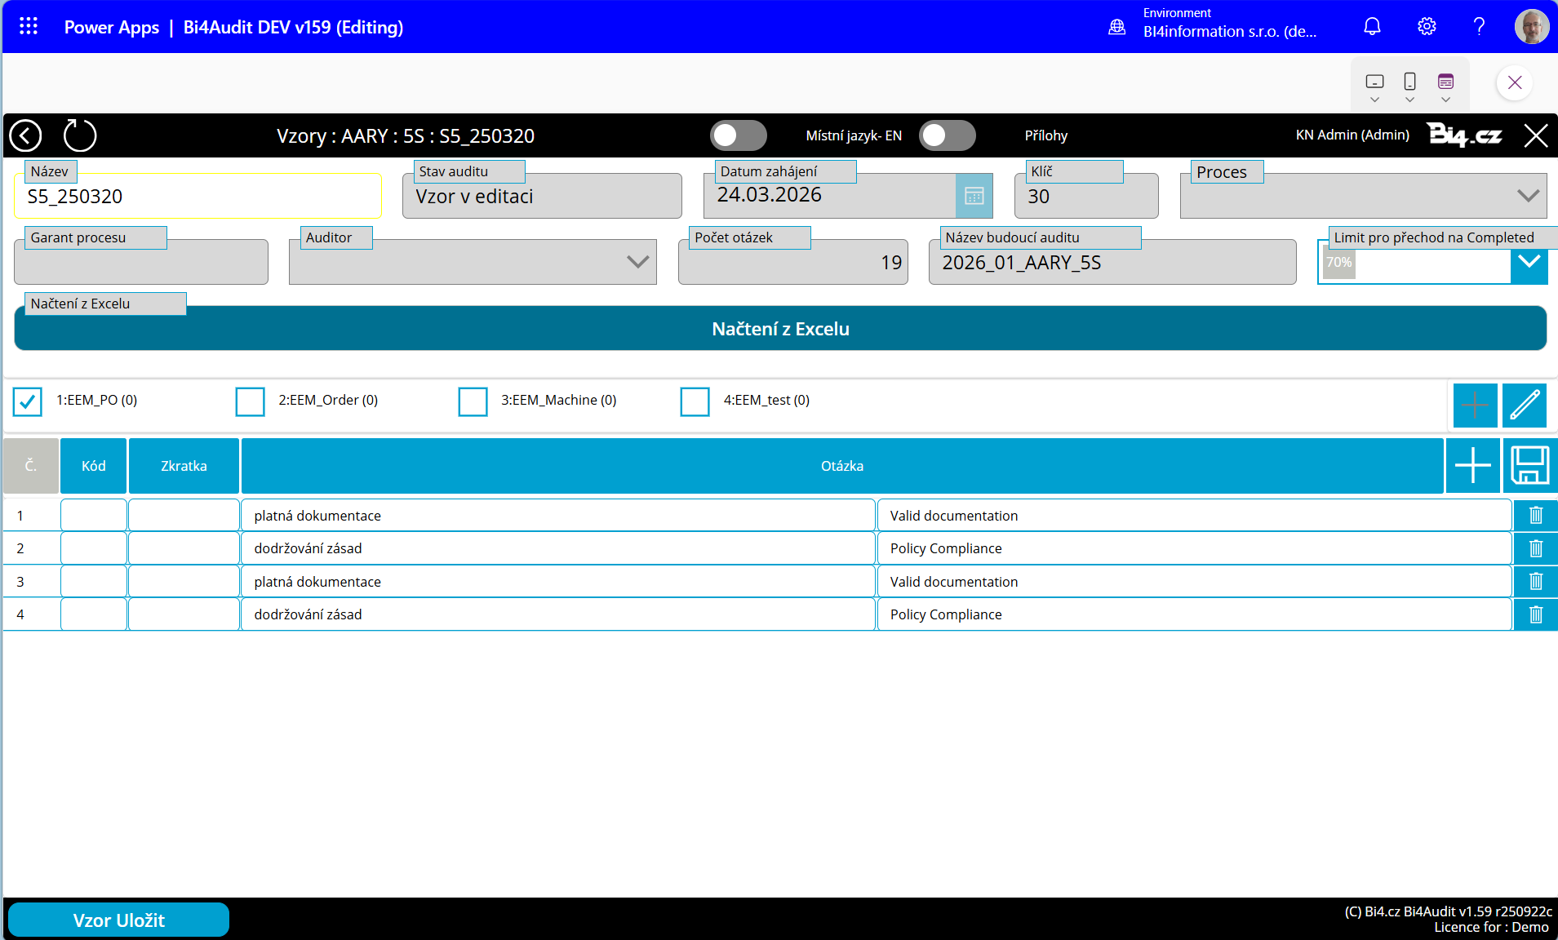
Task: Delete row 1 with trash icon
Action: [x=1535, y=516]
